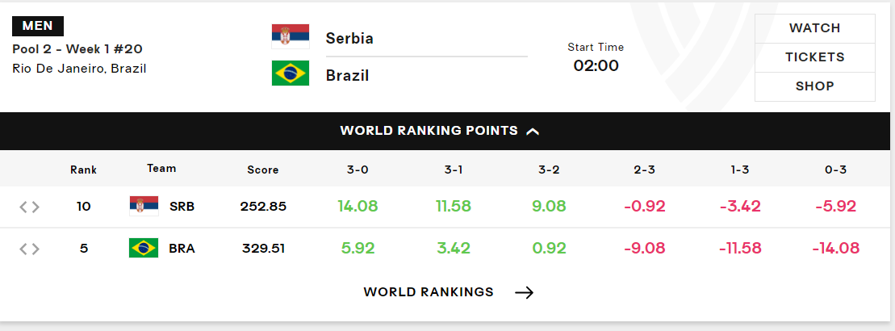Open the SHOP button
This screenshot has height=331, width=895.
click(814, 86)
